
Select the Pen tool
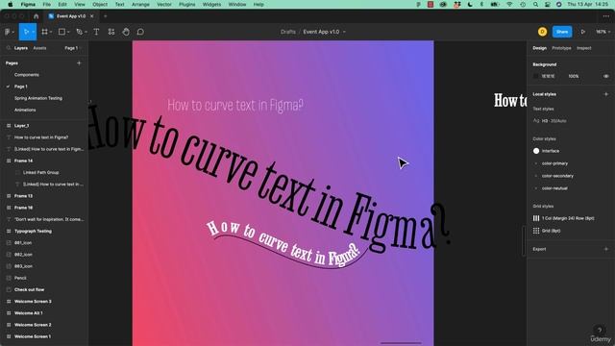pyautogui.click(x=79, y=32)
